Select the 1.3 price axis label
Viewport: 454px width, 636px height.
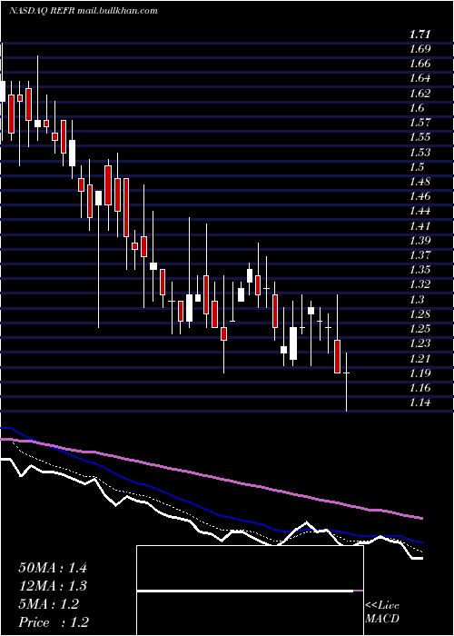pos(417,299)
